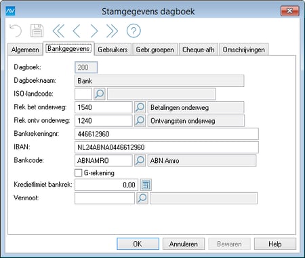Search account for Rek ontv onderweg
The image size is (305, 258).
(x=140, y=121)
